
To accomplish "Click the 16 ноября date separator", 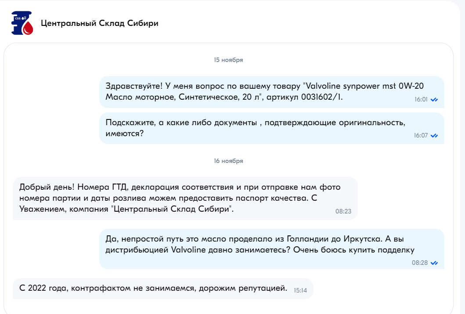I will click(x=228, y=161).
